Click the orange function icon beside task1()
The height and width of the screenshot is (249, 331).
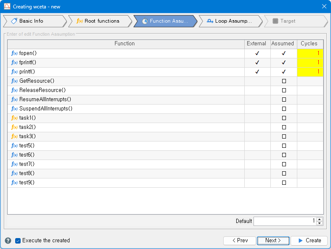pyautogui.click(x=14, y=118)
